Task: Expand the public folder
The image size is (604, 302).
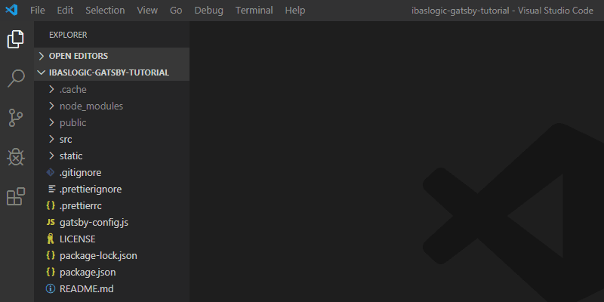Action: click(72, 122)
